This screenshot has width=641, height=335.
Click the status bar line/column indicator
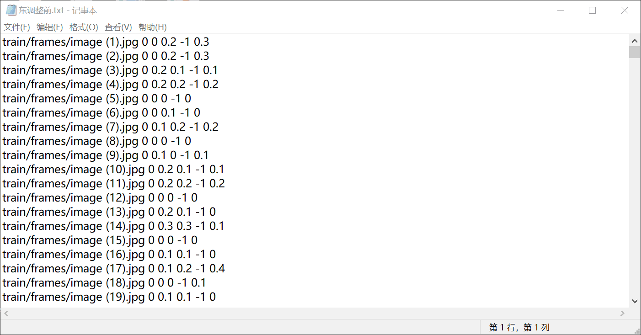coord(519,327)
